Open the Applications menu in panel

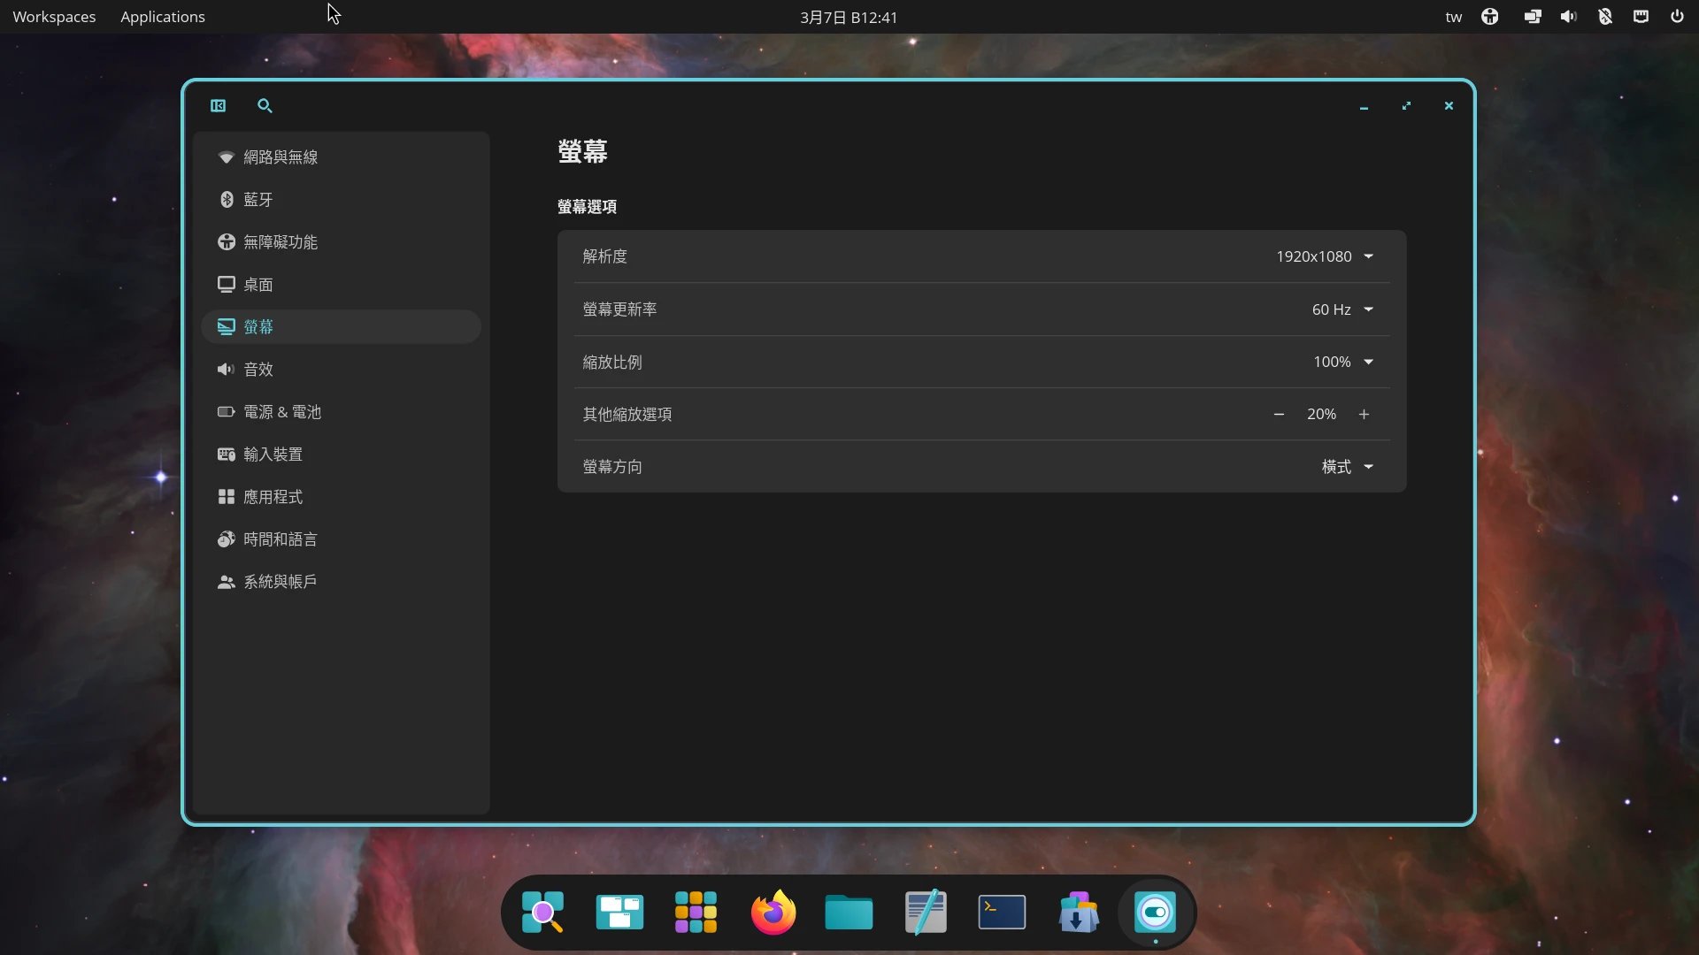click(x=163, y=17)
